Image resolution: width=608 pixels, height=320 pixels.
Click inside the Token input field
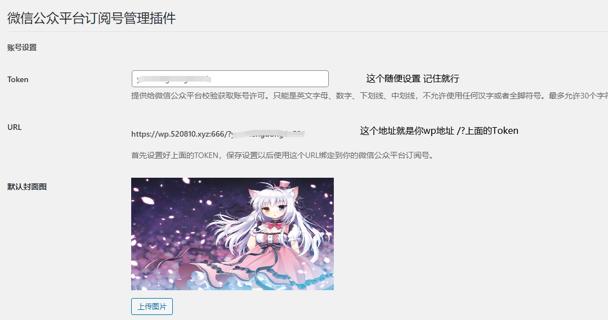point(230,79)
